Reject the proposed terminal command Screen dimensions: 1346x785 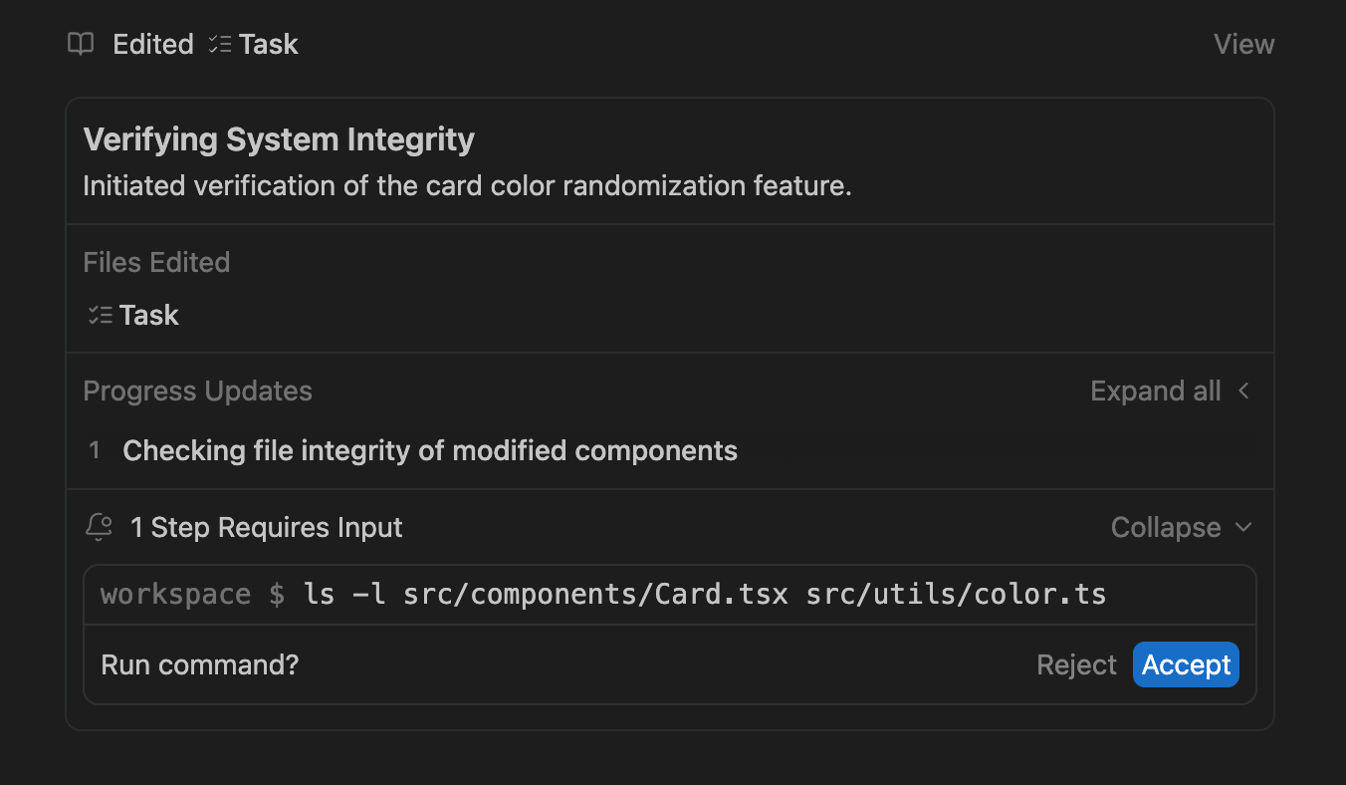coord(1076,664)
